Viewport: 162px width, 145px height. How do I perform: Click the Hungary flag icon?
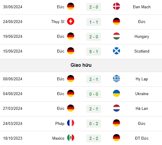pos(116,36)
